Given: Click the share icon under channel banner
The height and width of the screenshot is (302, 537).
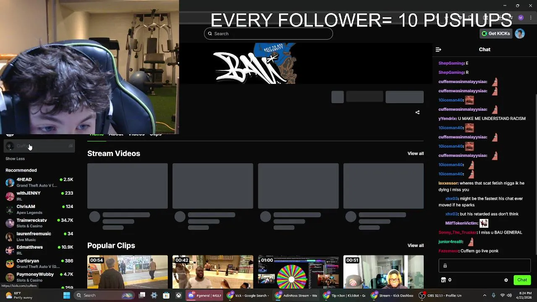Looking at the screenshot, I should pyautogui.click(x=417, y=112).
